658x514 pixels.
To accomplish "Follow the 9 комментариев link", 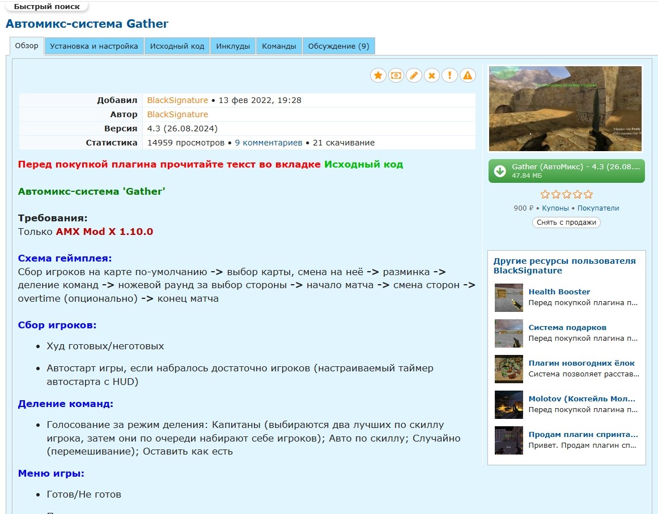I will [x=268, y=143].
